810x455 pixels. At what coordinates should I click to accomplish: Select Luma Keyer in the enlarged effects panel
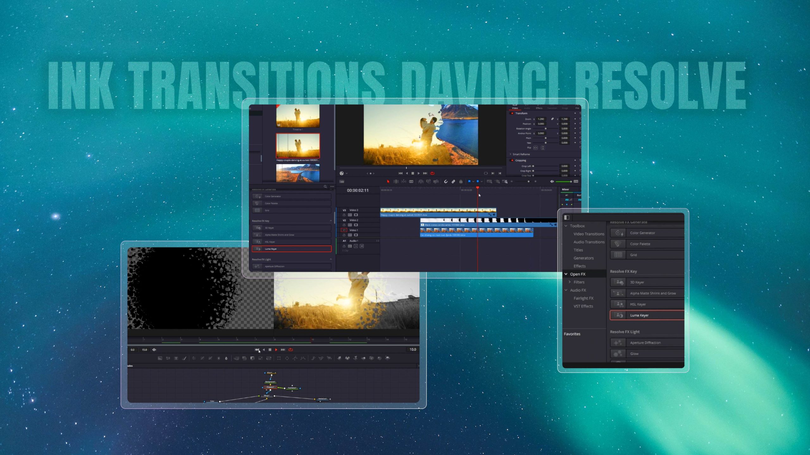point(647,315)
